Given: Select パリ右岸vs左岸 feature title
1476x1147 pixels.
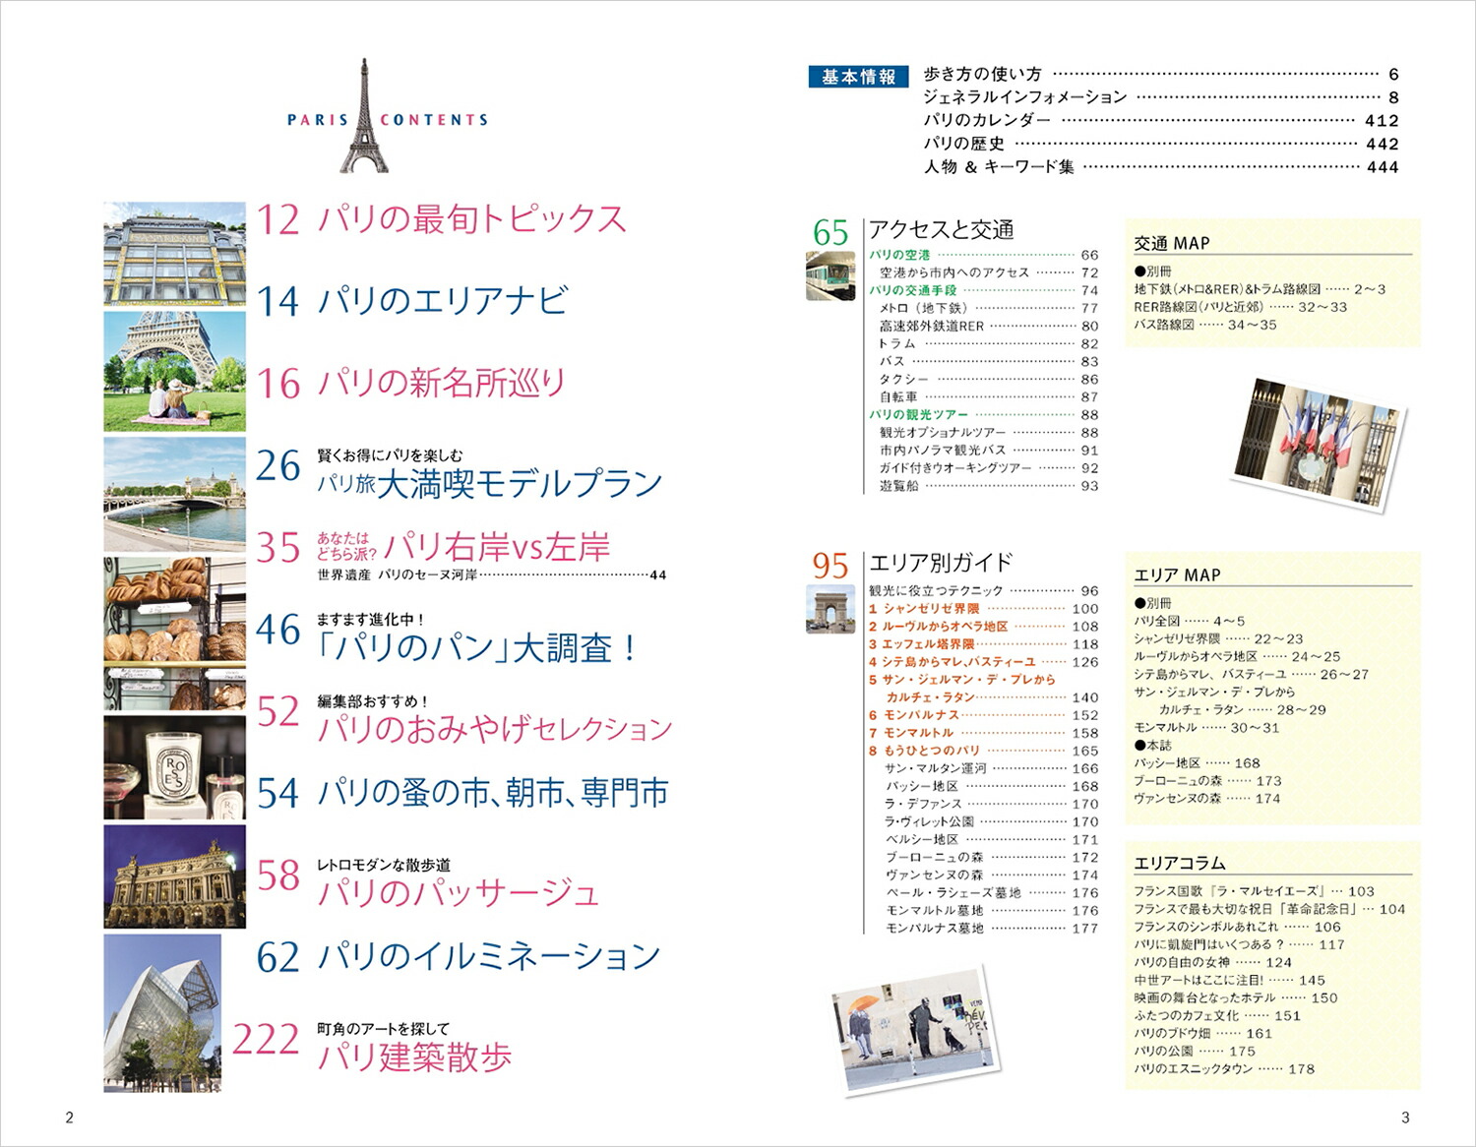Looking at the screenshot, I should [x=497, y=547].
